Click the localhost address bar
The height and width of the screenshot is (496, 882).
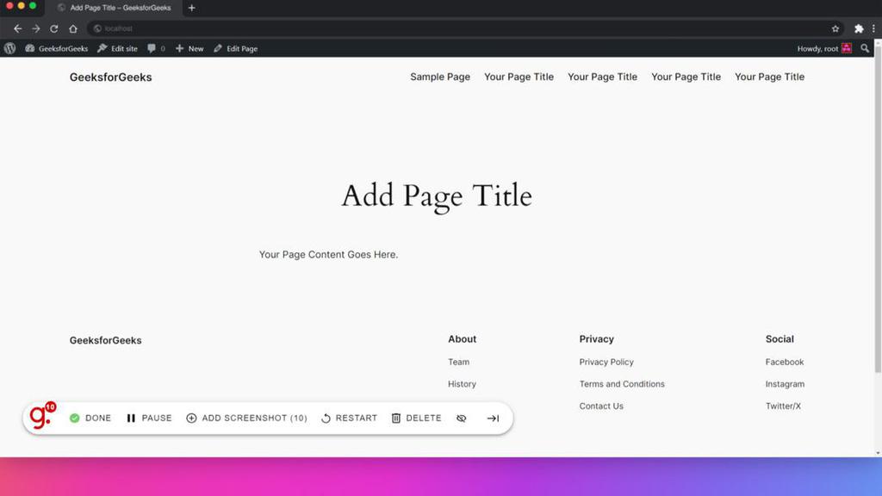116,28
